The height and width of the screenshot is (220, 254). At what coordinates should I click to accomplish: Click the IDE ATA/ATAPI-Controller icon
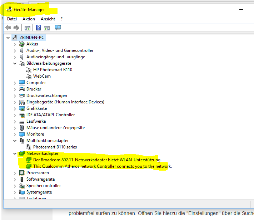click(x=22, y=115)
